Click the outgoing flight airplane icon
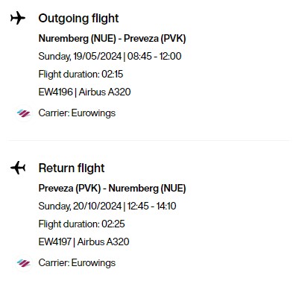This screenshot has height=284, width=293. point(18,18)
